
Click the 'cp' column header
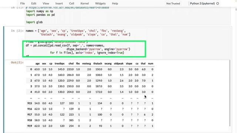pos(51,64)
